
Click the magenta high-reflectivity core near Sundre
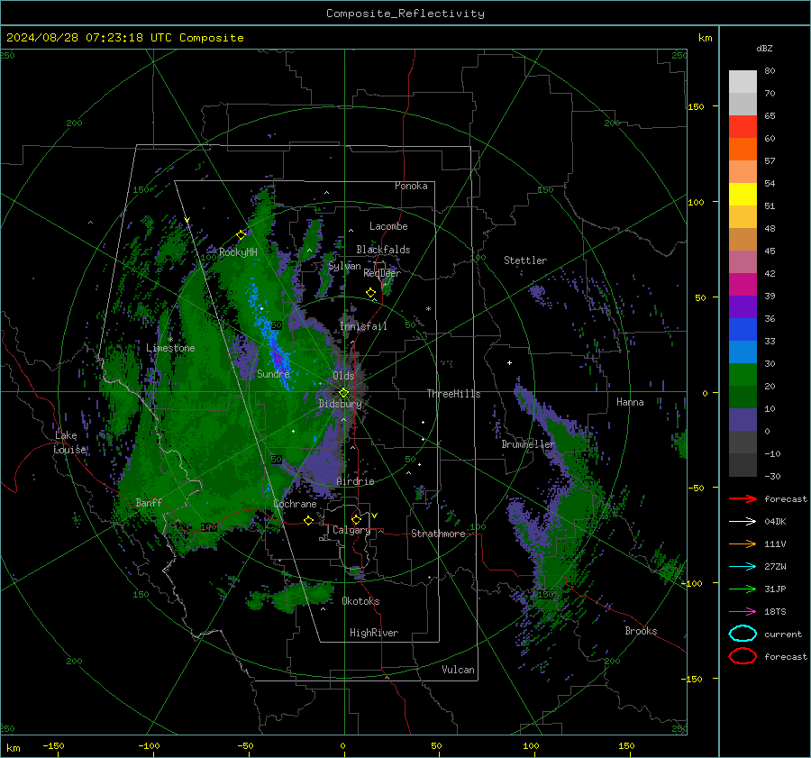[x=278, y=358]
